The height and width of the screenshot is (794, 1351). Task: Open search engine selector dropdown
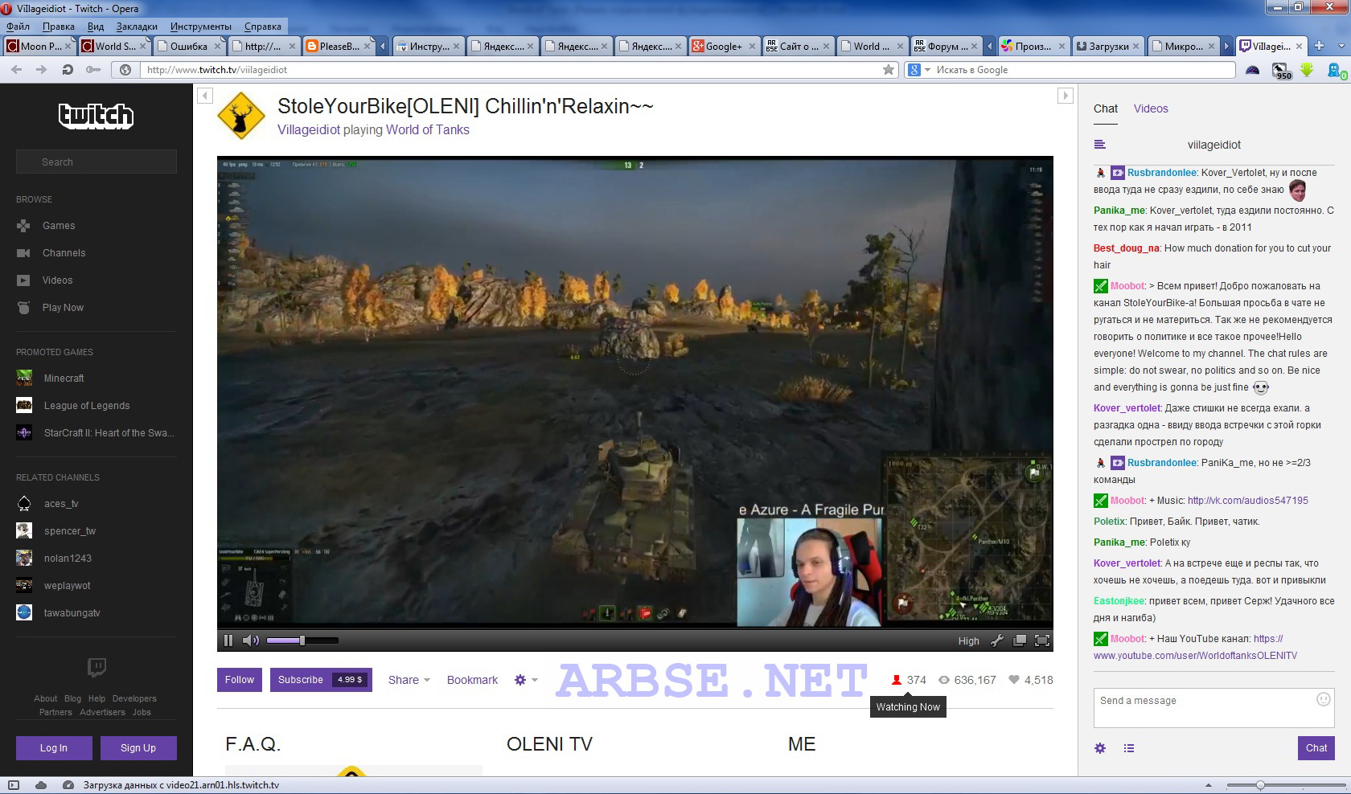click(x=919, y=70)
